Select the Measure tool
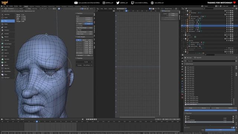The height and width of the screenshot is (134, 238). pyautogui.click(x=7, y=37)
